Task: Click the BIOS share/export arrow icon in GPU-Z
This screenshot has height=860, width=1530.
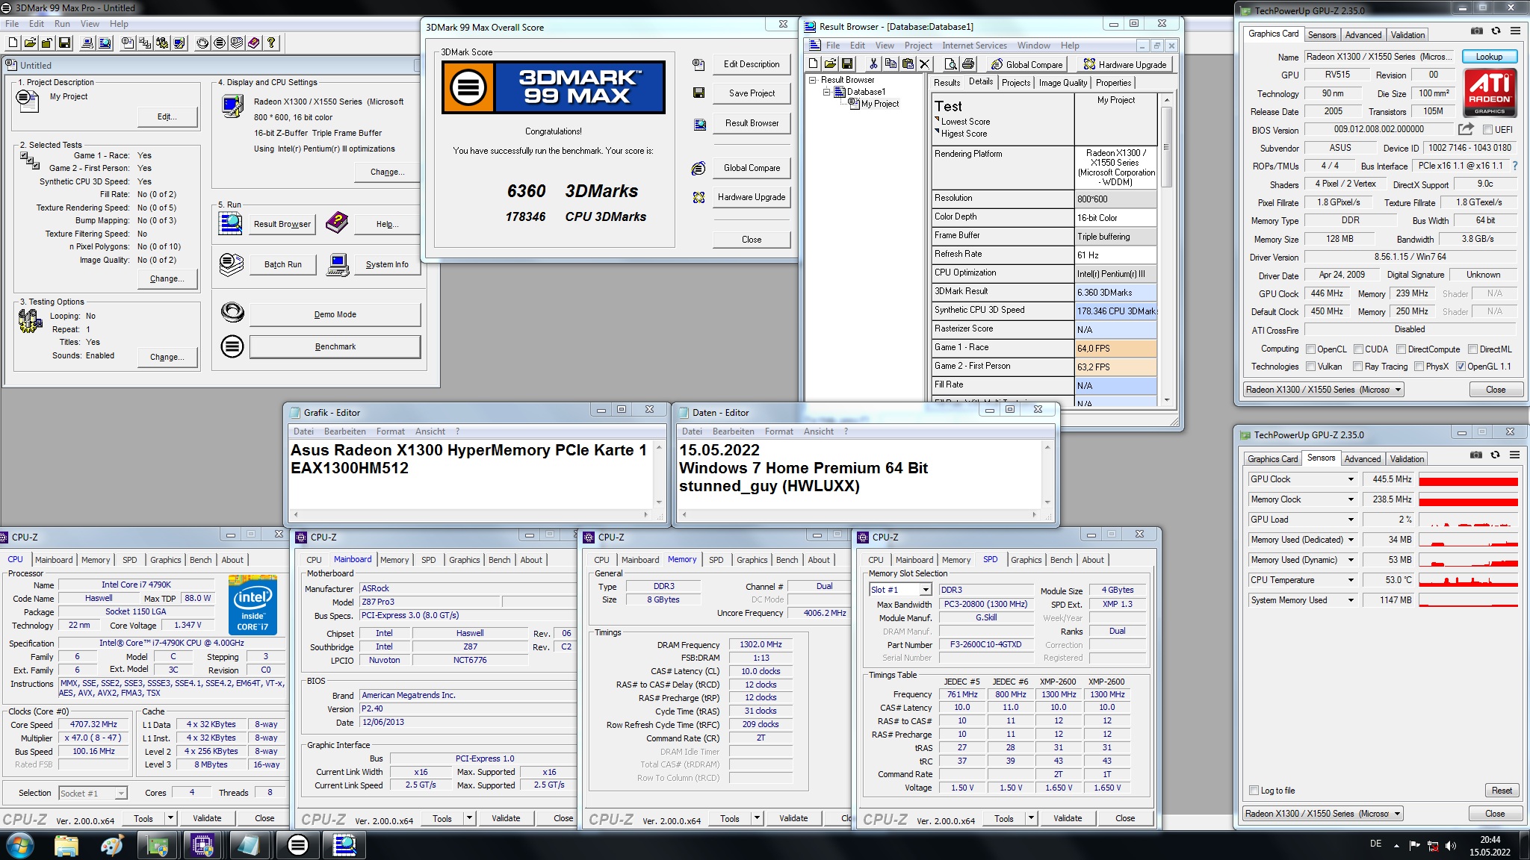Action: (1466, 129)
